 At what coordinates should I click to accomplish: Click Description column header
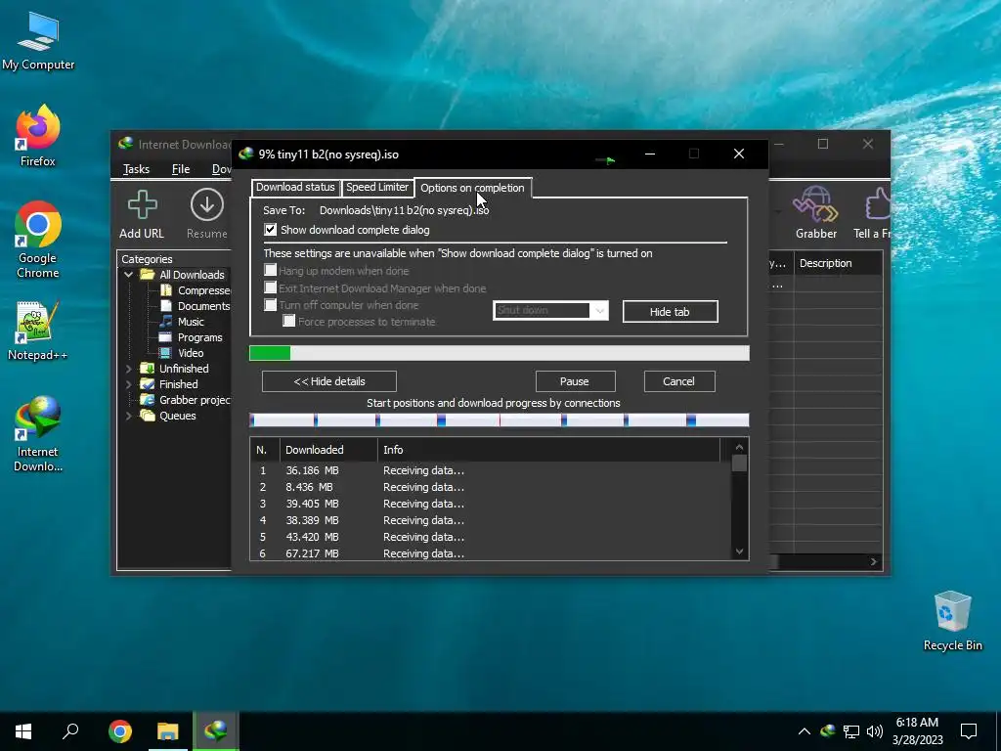point(838,263)
